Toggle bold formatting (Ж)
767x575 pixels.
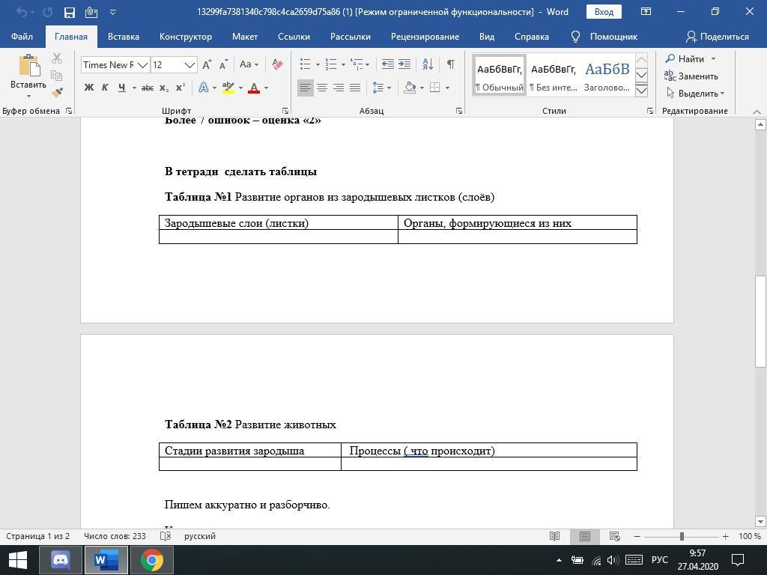[x=88, y=88]
